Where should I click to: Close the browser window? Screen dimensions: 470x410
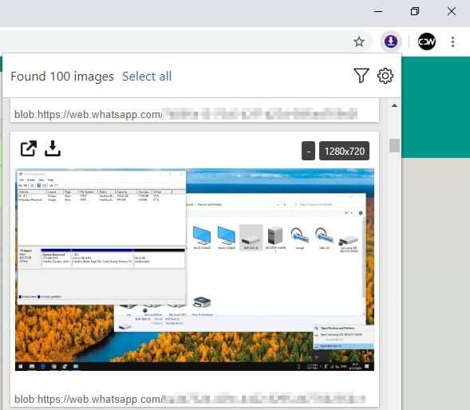[452, 11]
